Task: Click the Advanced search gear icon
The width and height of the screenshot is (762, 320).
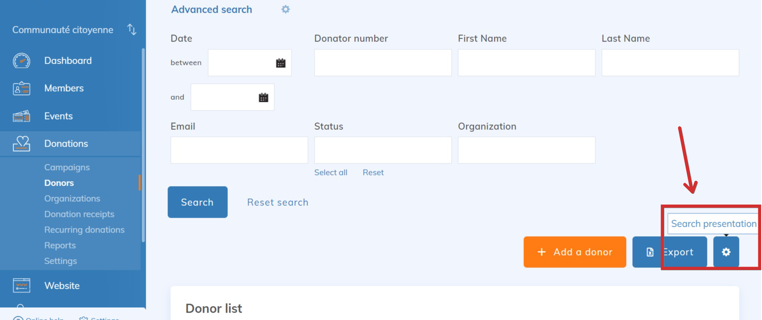Action: [x=286, y=9]
